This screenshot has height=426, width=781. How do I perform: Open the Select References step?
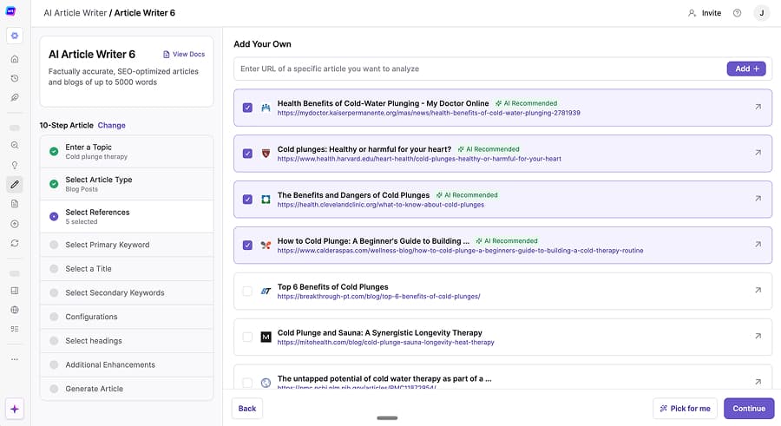127,216
